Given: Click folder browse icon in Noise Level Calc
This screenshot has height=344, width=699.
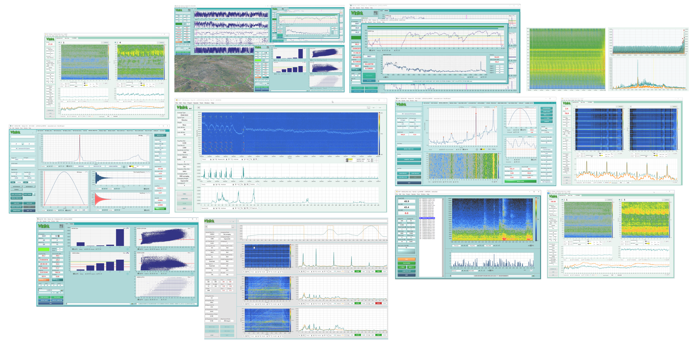Looking at the screenshot, I should pos(533,276).
